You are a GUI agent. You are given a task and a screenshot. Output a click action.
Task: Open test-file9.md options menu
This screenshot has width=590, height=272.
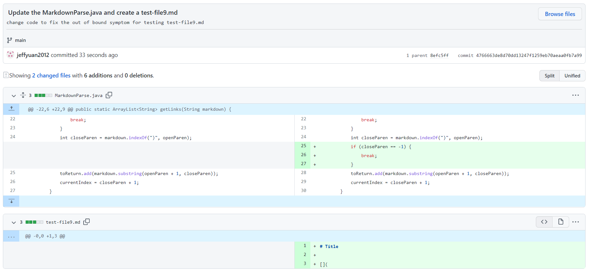pos(575,222)
